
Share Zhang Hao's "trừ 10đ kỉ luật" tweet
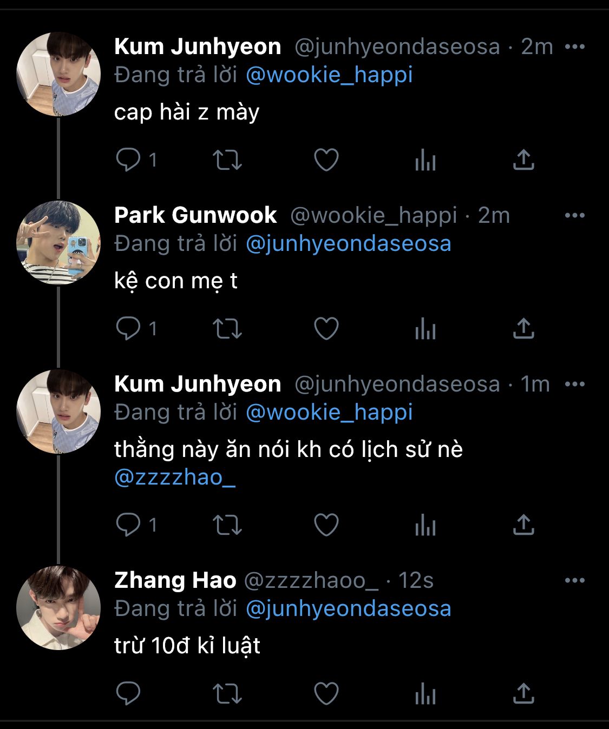pos(523,694)
